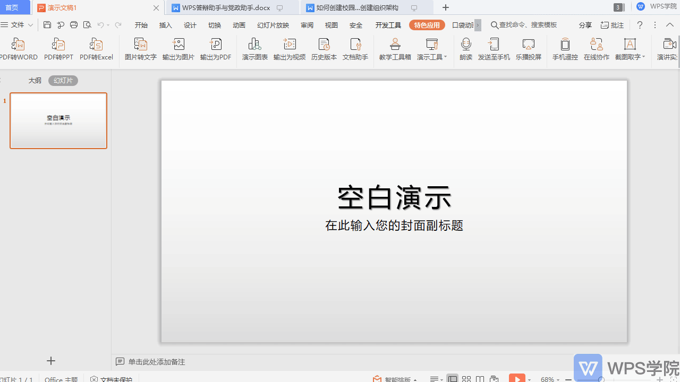Start the 朗读 read-aloud tool
Image resolution: width=680 pixels, height=382 pixels.
tap(465, 49)
